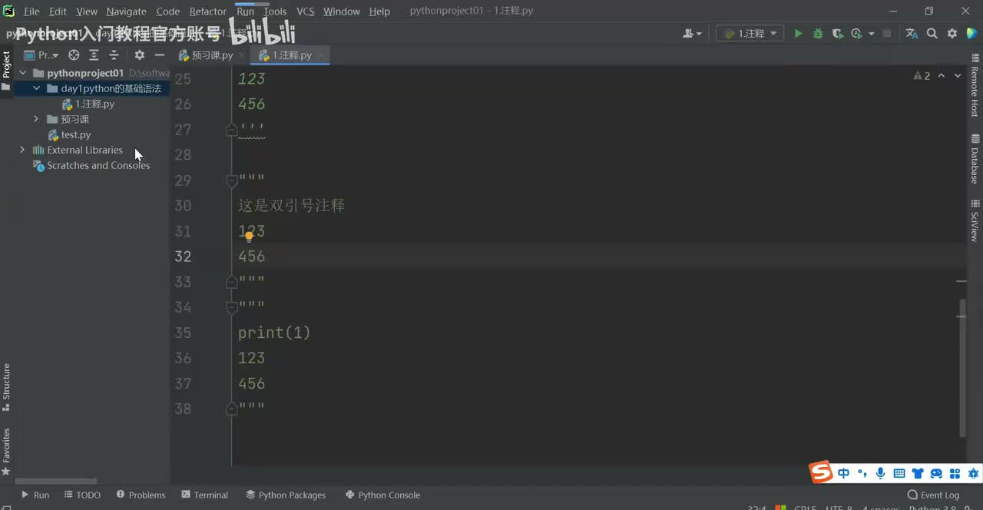Open IDE settings gear in top toolbar

coord(952,34)
